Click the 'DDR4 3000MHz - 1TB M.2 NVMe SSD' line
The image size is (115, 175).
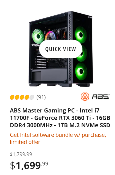pyautogui.click(x=60, y=125)
